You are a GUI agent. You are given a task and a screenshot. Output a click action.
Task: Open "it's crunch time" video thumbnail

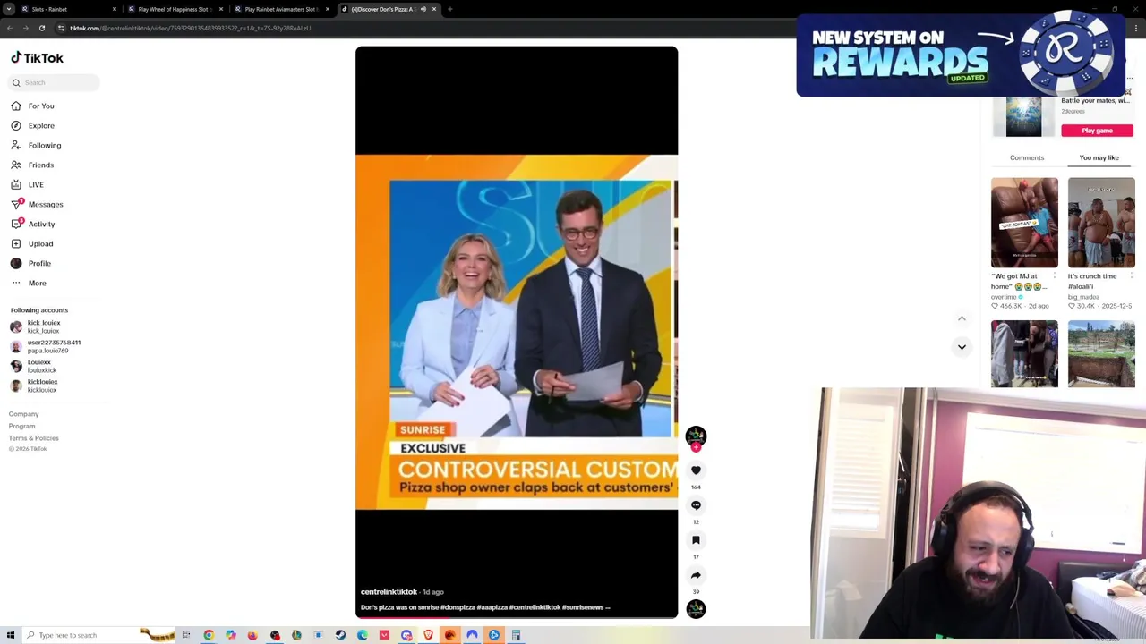click(x=1101, y=223)
